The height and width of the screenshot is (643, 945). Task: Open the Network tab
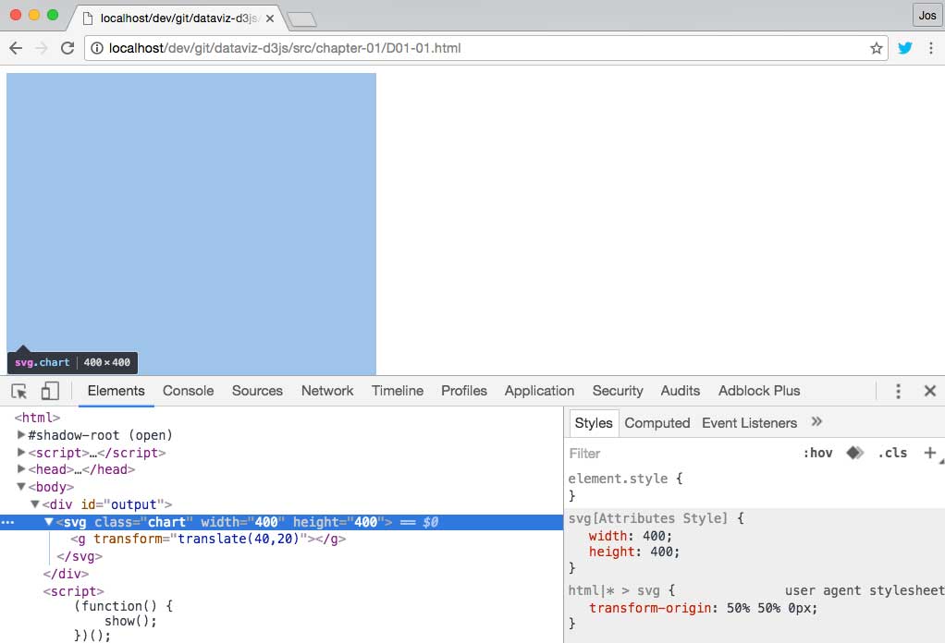click(327, 392)
